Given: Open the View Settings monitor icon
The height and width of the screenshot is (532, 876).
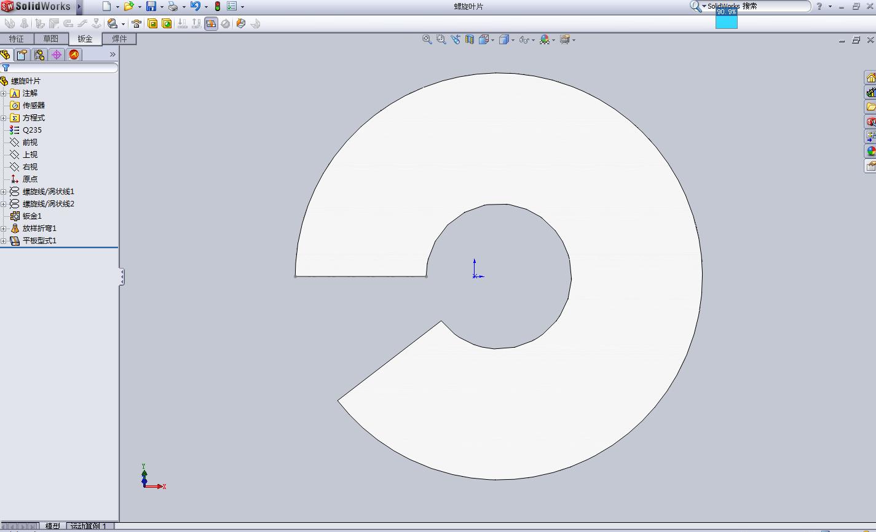Looking at the screenshot, I should click(x=564, y=39).
